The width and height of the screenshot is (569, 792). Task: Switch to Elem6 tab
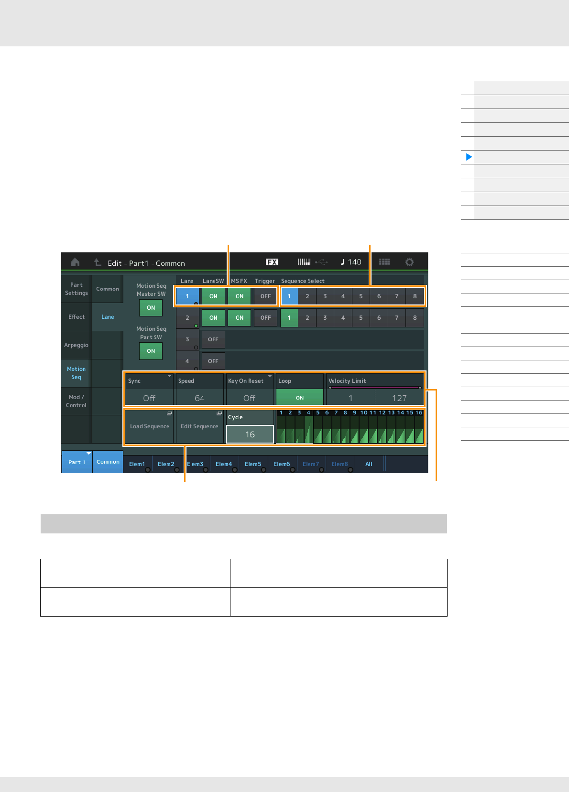[x=282, y=464]
